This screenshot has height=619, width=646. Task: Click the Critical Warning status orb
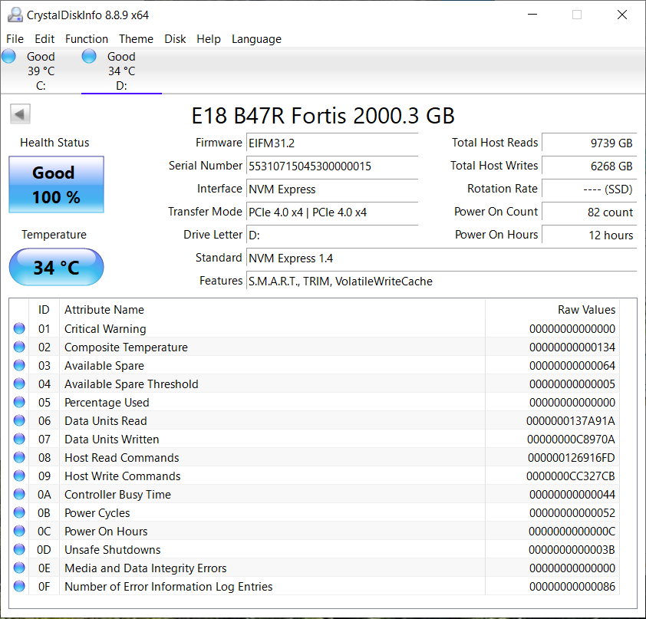19,329
